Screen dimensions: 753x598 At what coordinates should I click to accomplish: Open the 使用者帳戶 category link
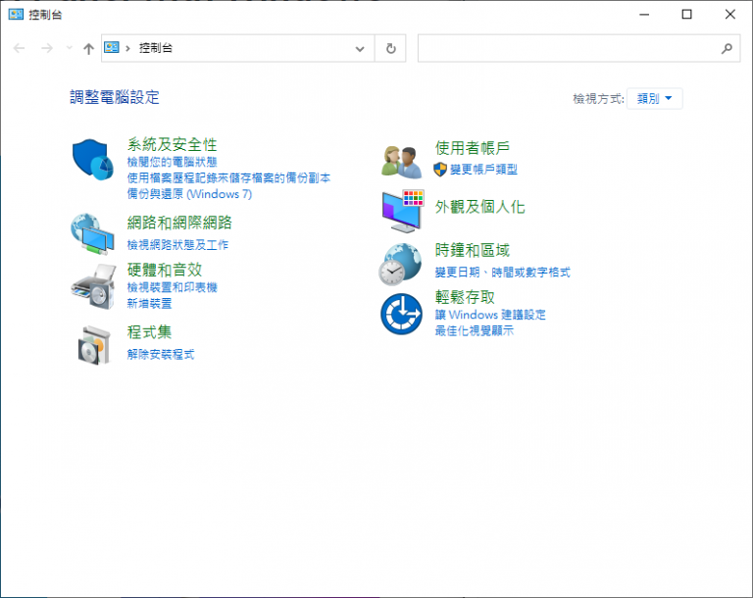pos(472,148)
